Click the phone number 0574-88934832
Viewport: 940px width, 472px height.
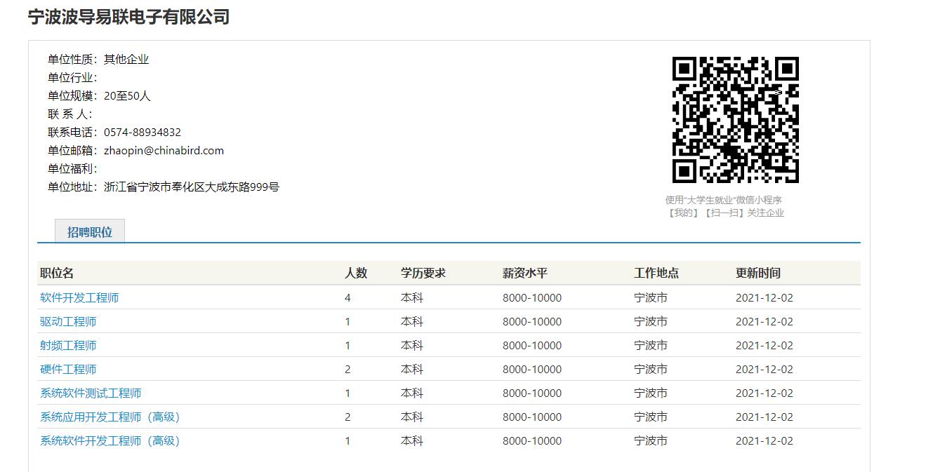coord(143,132)
